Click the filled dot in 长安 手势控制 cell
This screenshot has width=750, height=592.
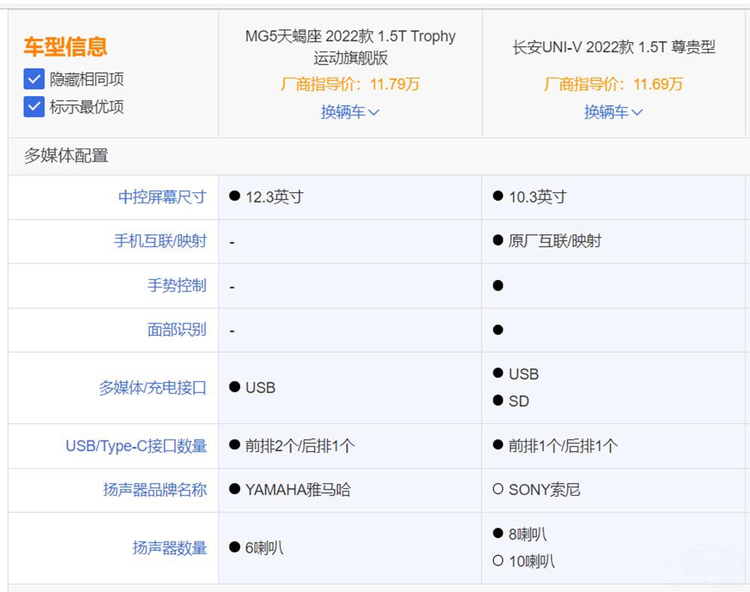tap(498, 286)
